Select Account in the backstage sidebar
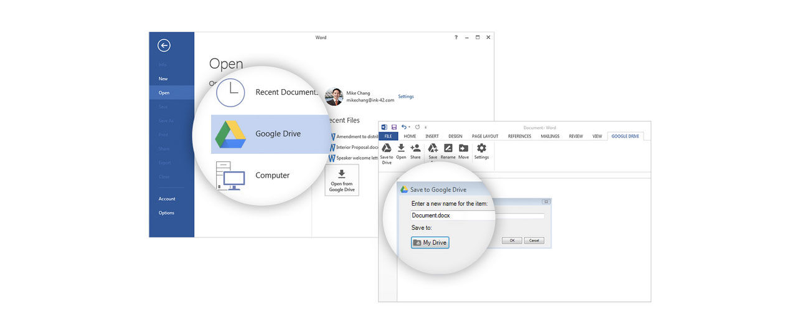The width and height of the screenshot is (797, 309). click(x=167, y=199)
